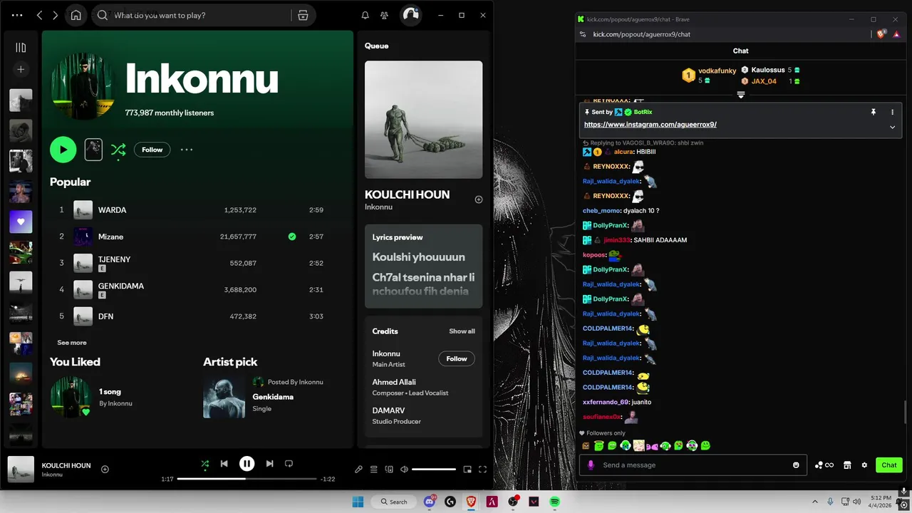Open the Windows Start menu
Screen dimensions: 912x513
pos(358,502)
